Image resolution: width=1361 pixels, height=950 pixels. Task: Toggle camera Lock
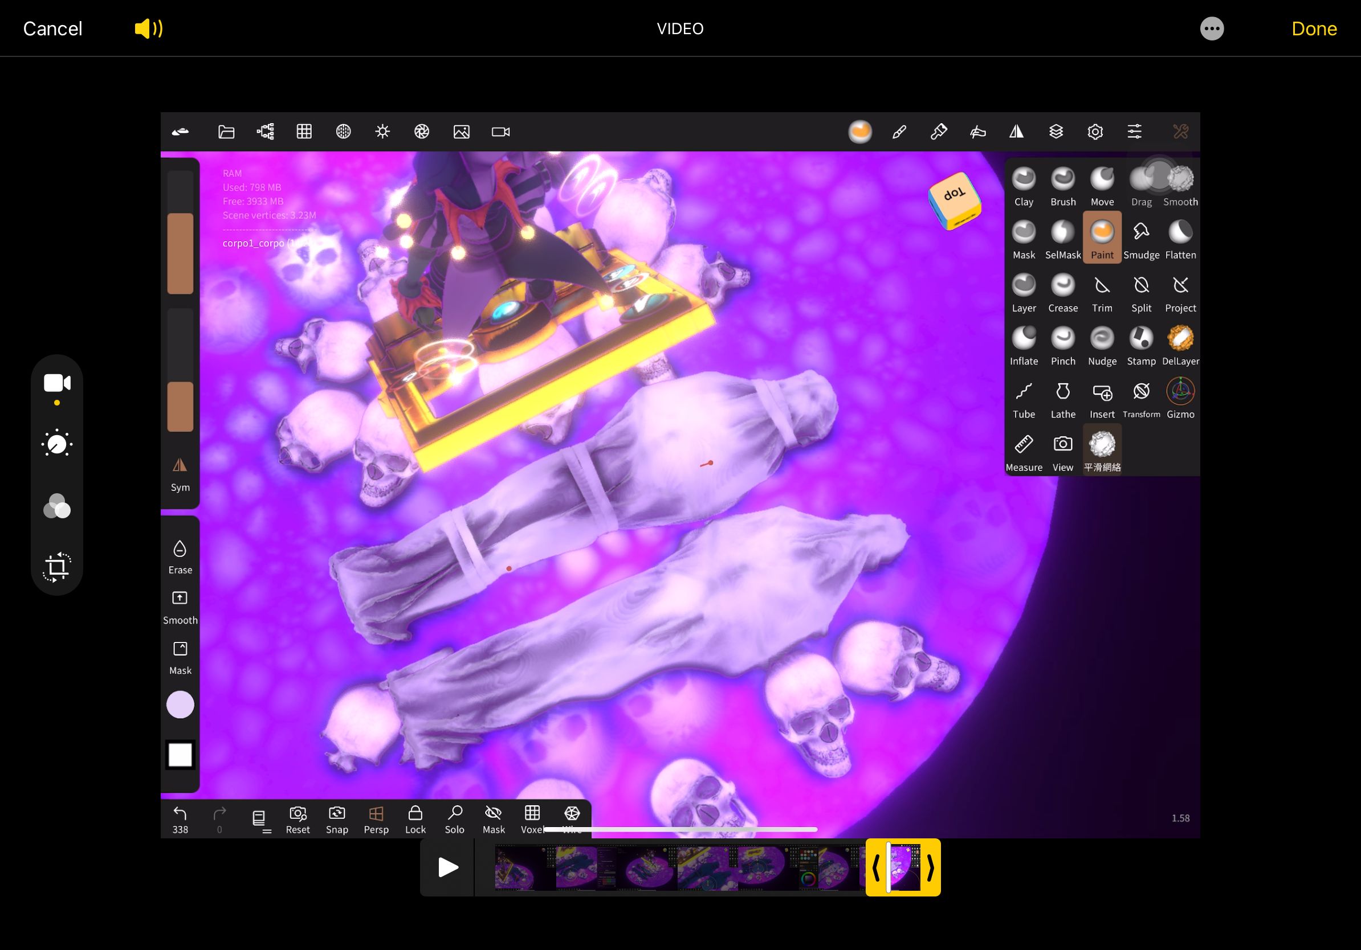(415, 820)
